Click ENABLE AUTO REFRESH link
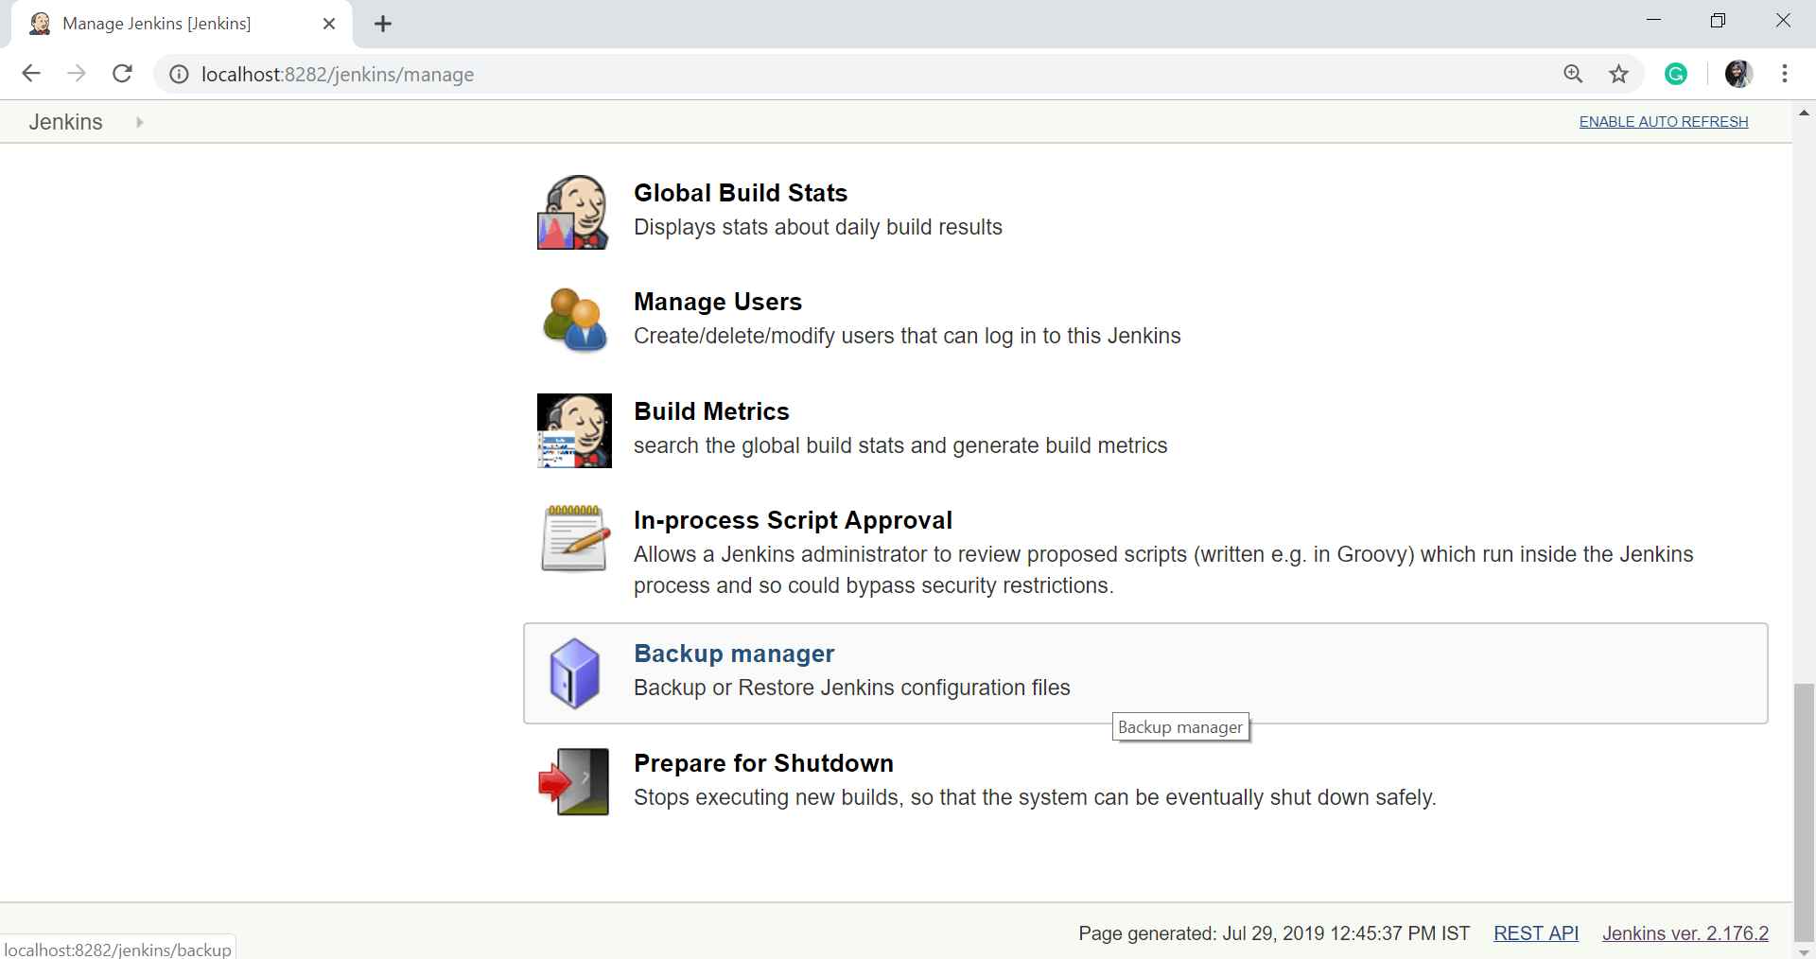 pyautogui.click(x=1664, y=121)
